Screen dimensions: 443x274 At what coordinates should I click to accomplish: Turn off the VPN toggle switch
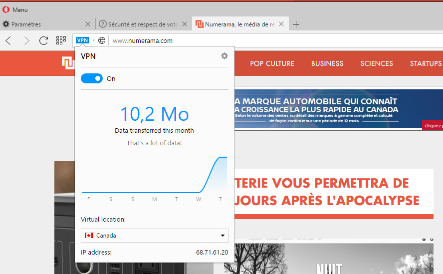(x=91, y=79)
